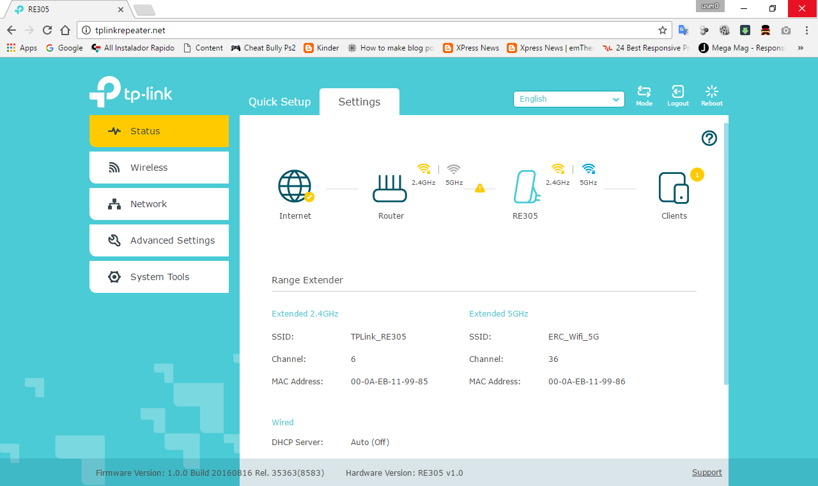Click the Hardware Version text

[405, 473]
